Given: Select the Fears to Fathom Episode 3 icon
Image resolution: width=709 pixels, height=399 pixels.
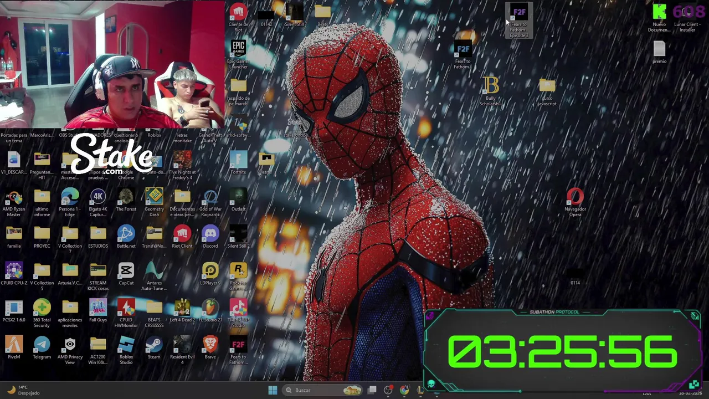Looking at the screenshot, I should click(519, 21).
